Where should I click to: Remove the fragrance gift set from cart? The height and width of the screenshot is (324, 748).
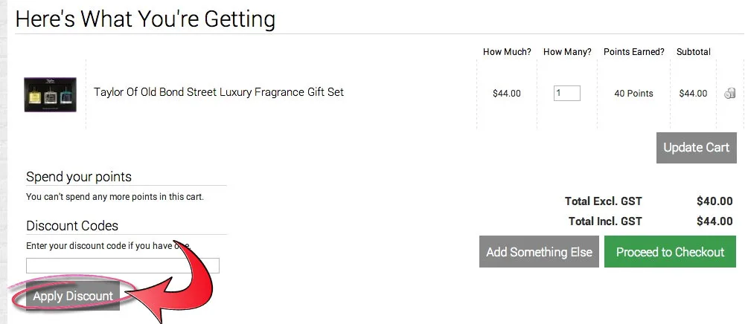click(729, 94)
